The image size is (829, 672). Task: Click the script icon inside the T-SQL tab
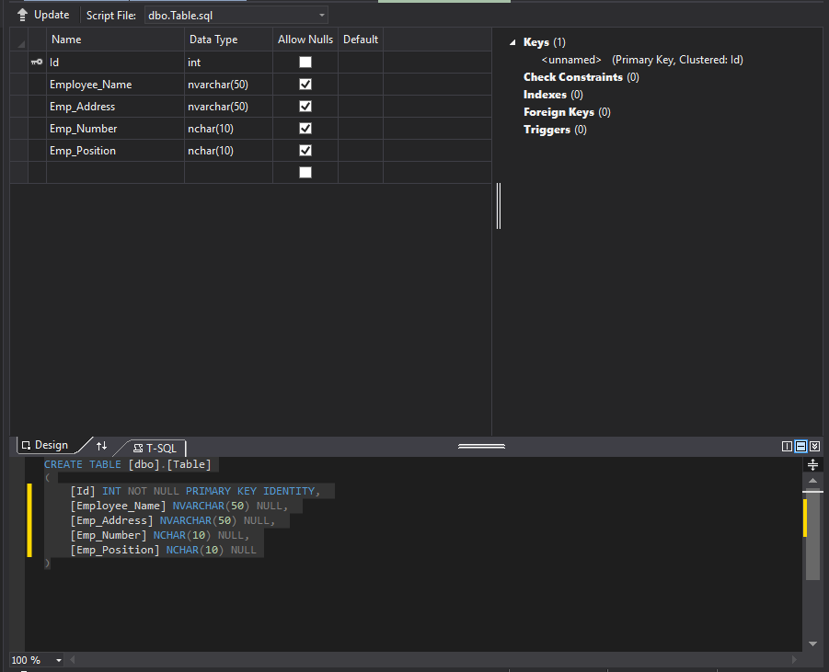click(x=138, y=449)
